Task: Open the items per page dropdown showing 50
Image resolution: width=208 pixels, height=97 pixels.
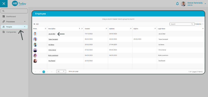Action: coord(61,71)
